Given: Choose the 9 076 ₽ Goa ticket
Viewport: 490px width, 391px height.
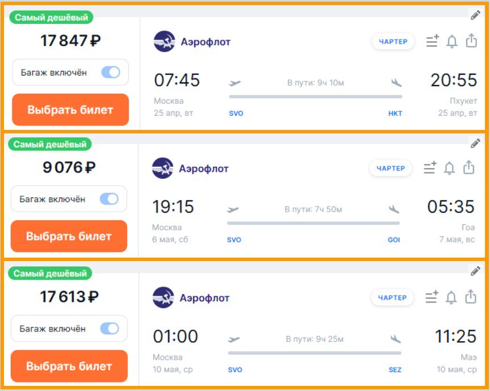Looking at the screenshot, I should point(69,236).
